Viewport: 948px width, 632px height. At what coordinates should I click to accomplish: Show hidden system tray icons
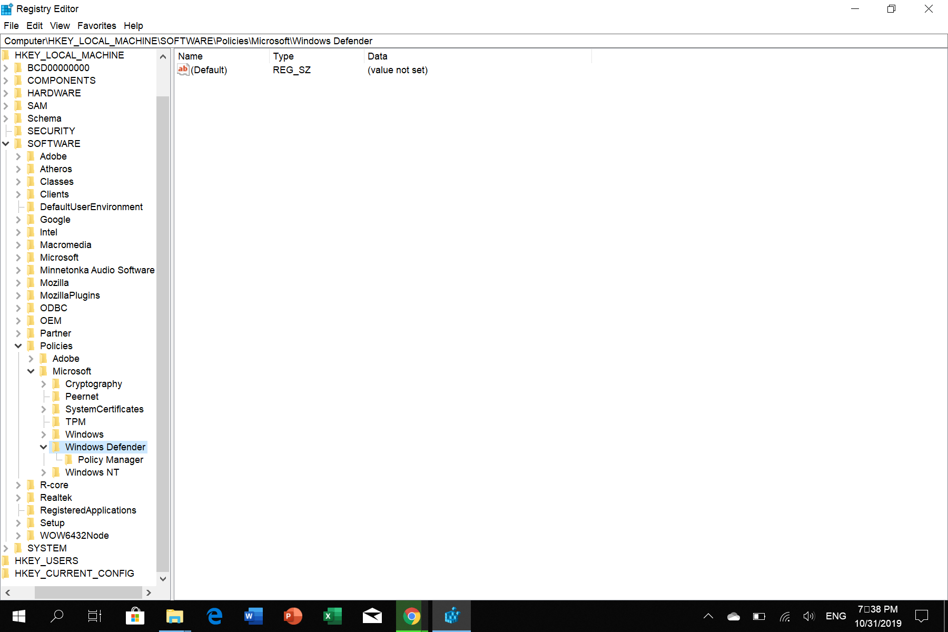708,616
